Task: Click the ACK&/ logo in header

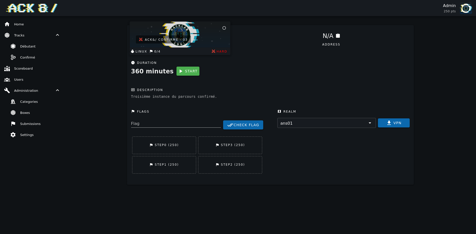Action: 32,8
